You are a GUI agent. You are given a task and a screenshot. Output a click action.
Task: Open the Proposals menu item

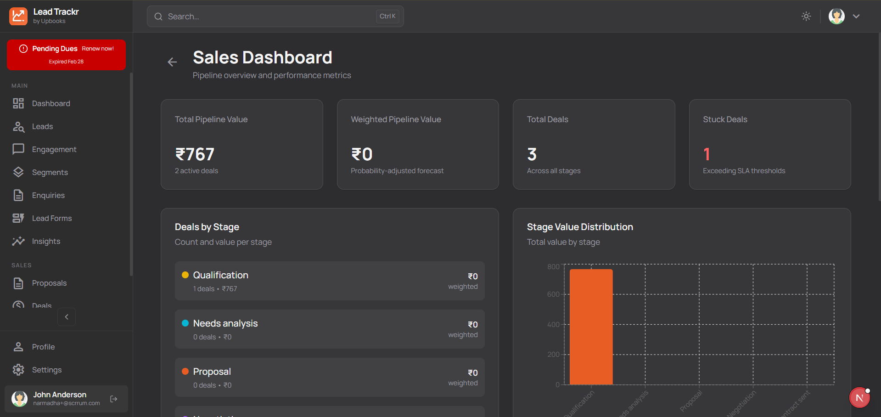coord(49,283)
